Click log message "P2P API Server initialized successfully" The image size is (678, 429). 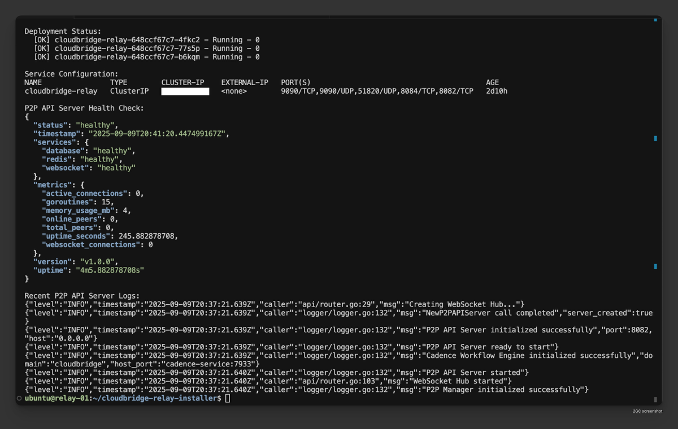(511, 330)
